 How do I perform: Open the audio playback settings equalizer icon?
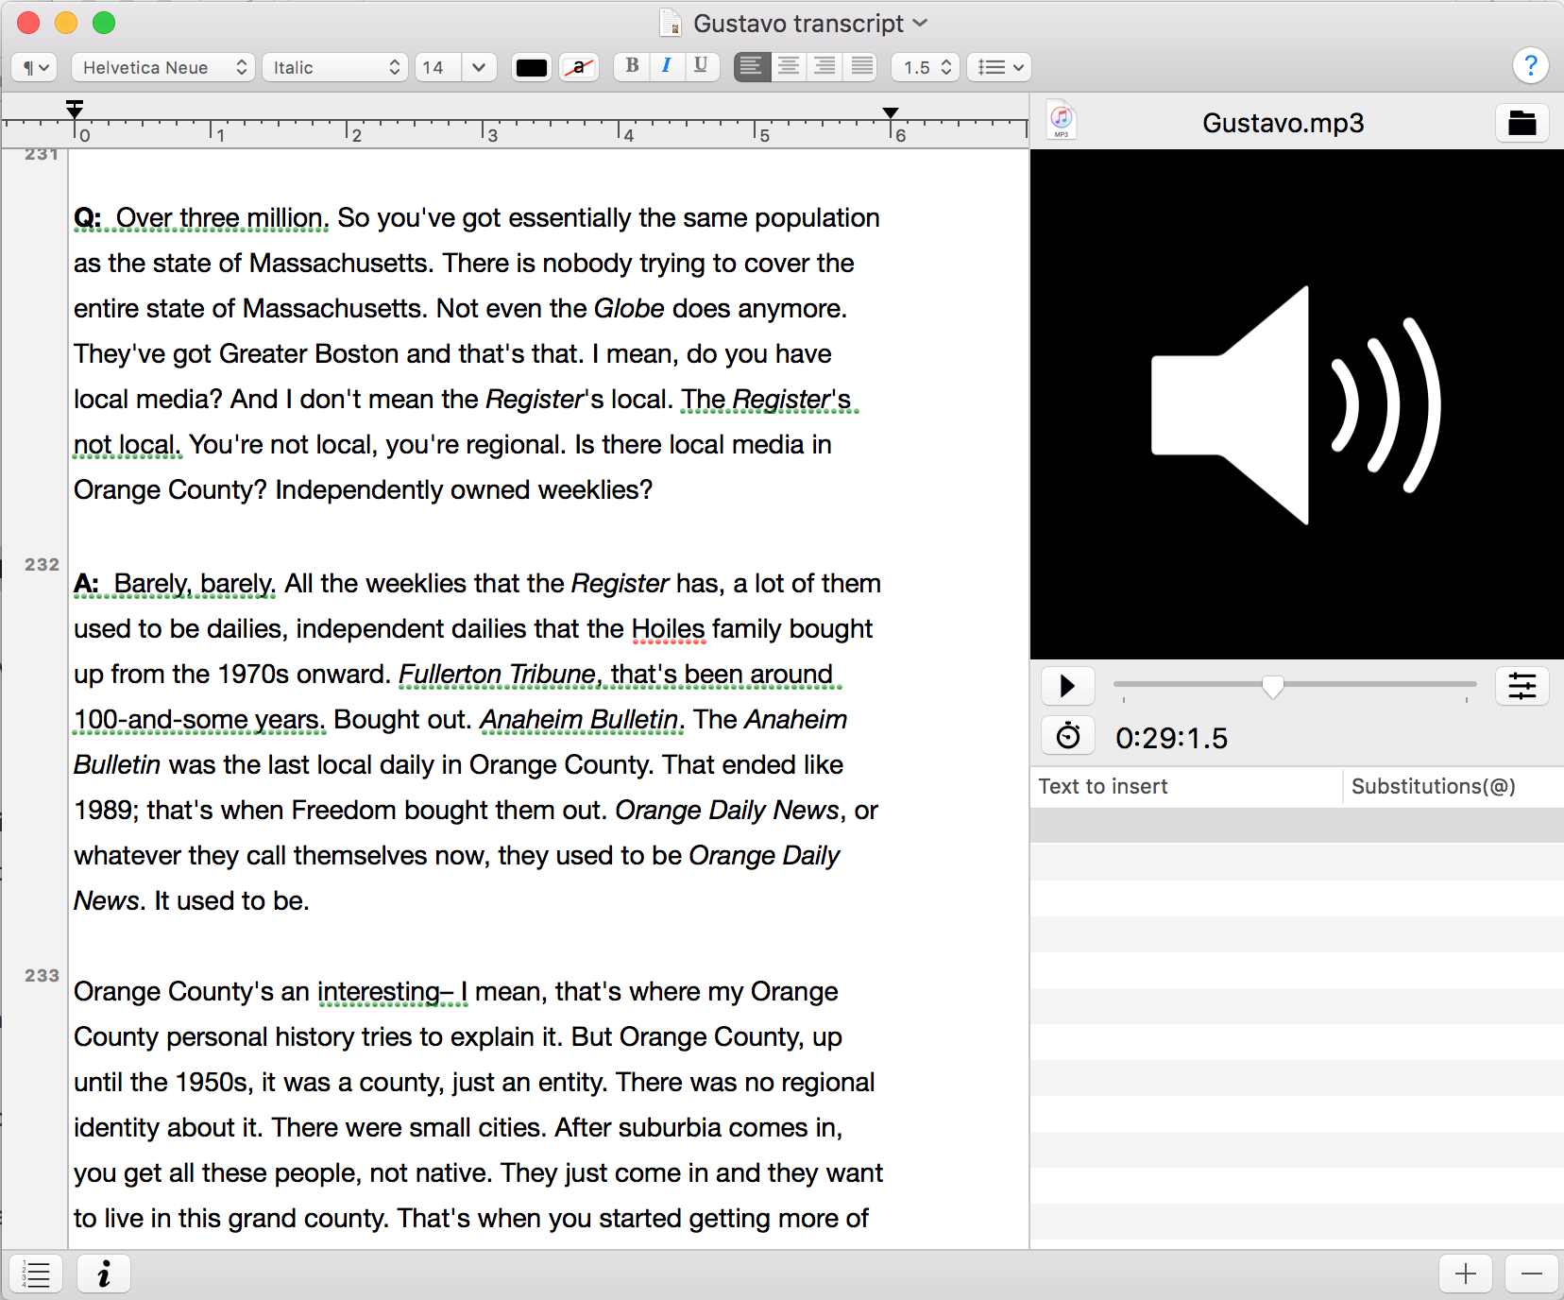click(1521, 686)
